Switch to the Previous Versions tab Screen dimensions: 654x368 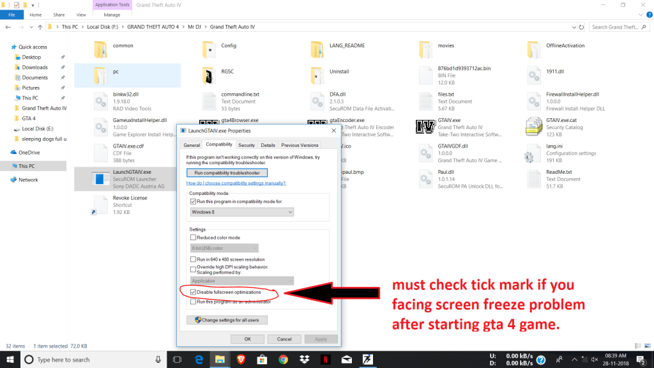300,145
